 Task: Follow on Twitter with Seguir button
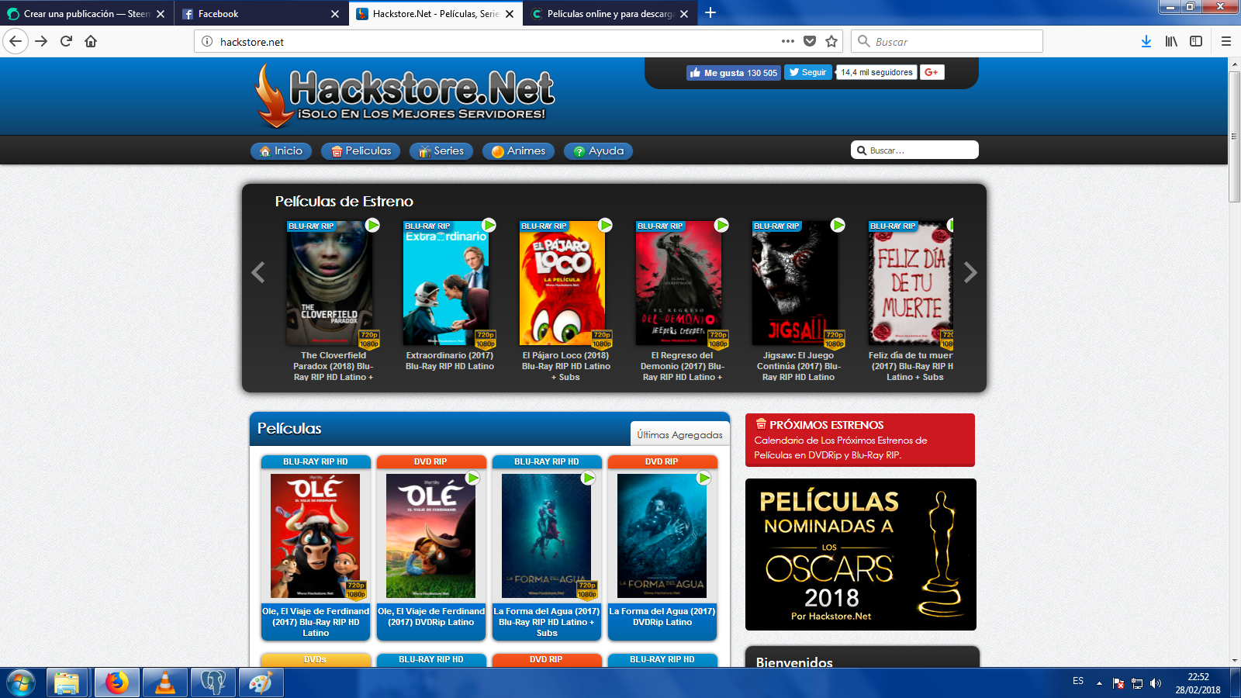coord(808,72)
